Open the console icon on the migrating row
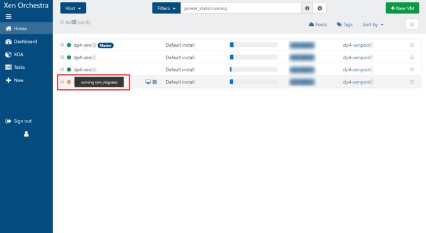Screen dimensions: 426x233 coord(148,82)
